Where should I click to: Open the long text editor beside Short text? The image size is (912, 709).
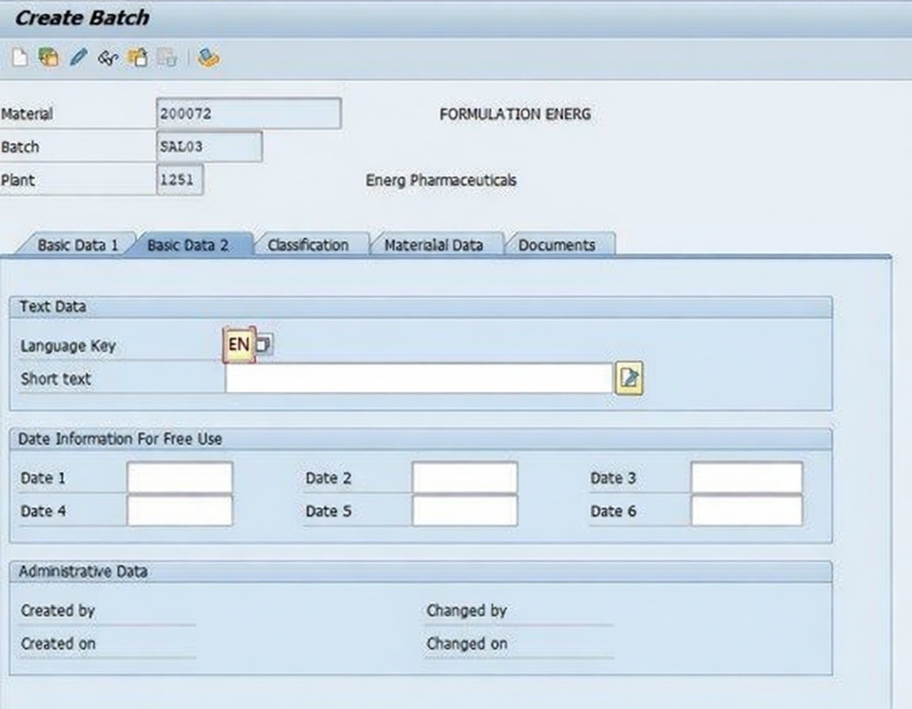click(x=629, y=378)
